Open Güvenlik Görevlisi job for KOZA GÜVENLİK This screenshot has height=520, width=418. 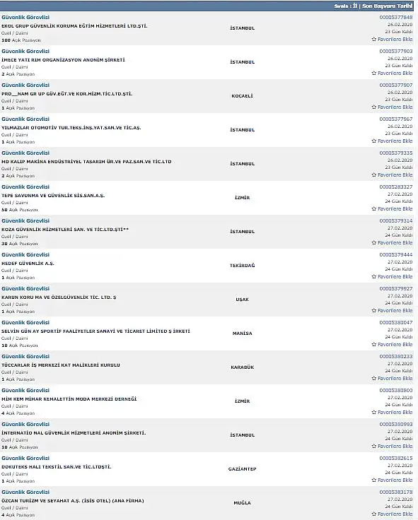(25, 221)
